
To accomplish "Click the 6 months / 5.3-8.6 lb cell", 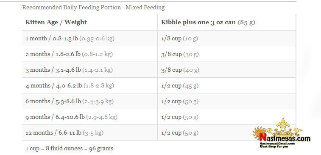I will tap(89, 101).
